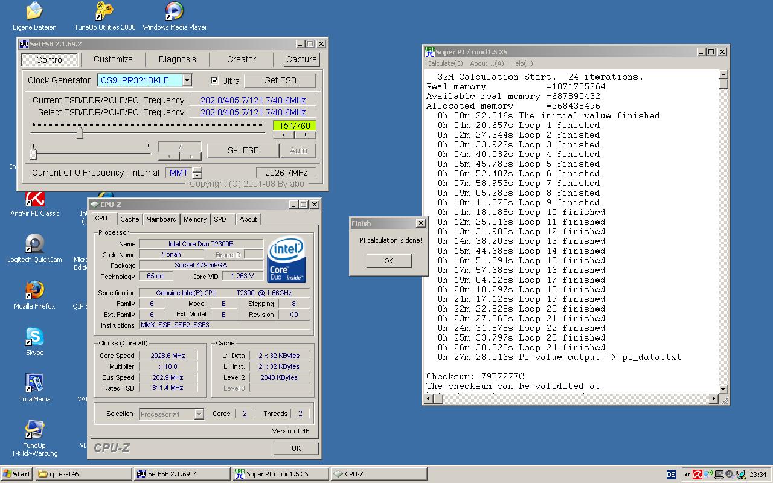
Task: Expand hidden system tray icons
Action: pyautogui.click(x=687, y=475)
